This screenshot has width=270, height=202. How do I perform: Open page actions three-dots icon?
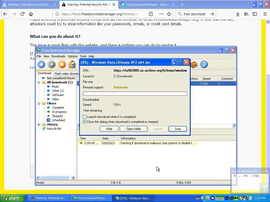[161, 14]
